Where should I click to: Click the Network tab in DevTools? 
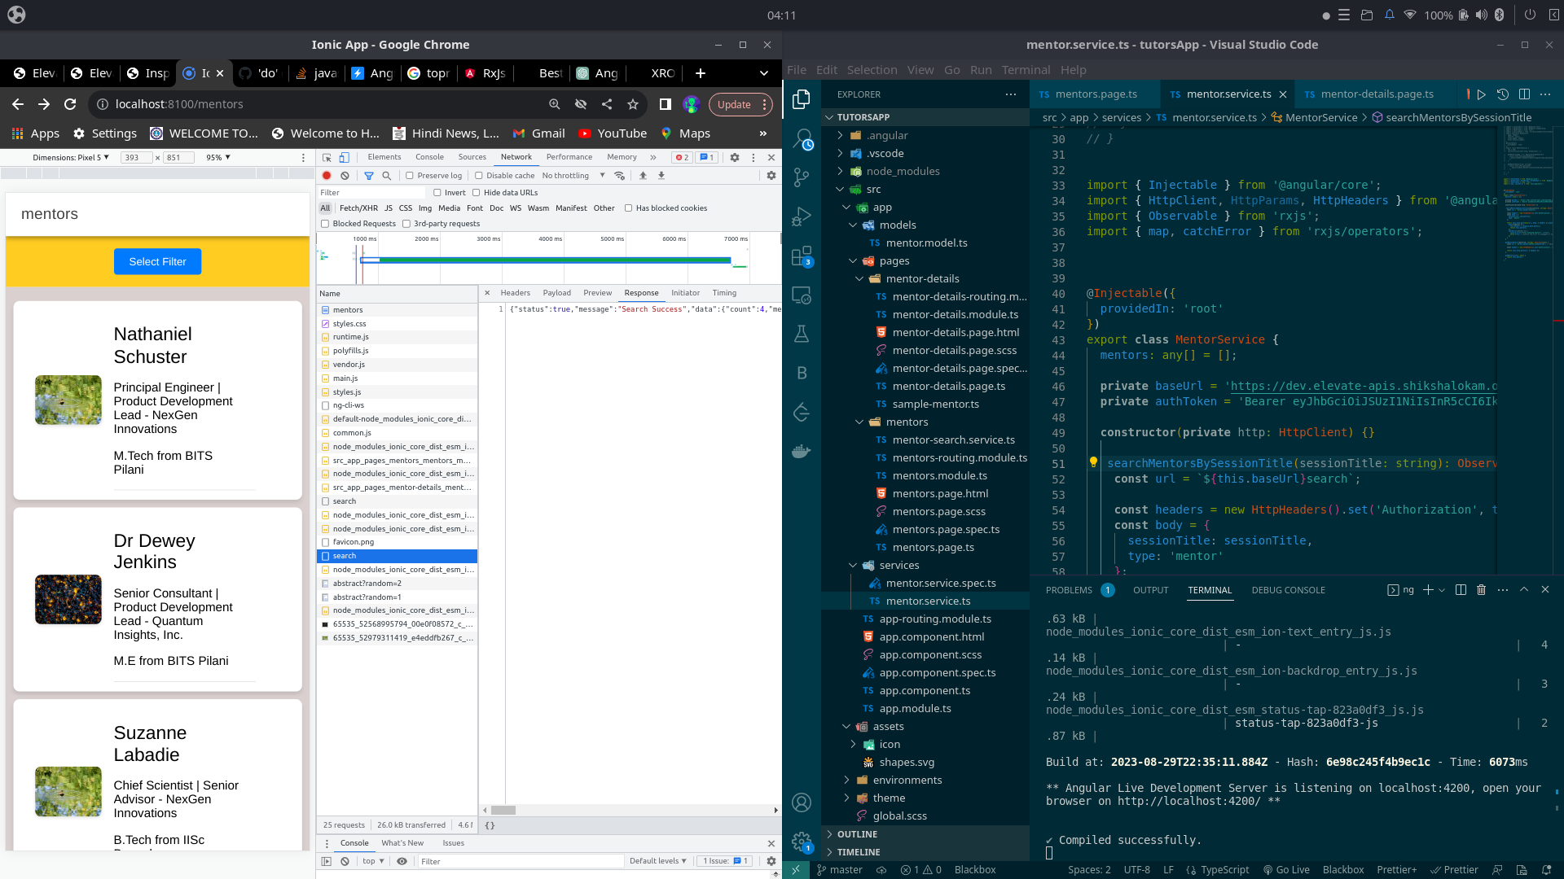coord(516,158)
